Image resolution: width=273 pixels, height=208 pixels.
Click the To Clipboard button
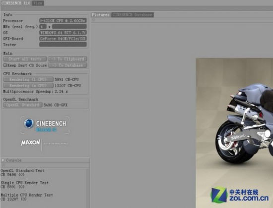click(68, 59)
